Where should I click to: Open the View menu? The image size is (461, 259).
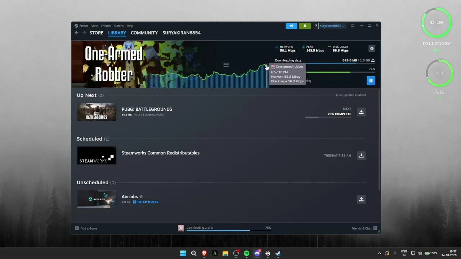pyautogui.click(x=94, y=26)
